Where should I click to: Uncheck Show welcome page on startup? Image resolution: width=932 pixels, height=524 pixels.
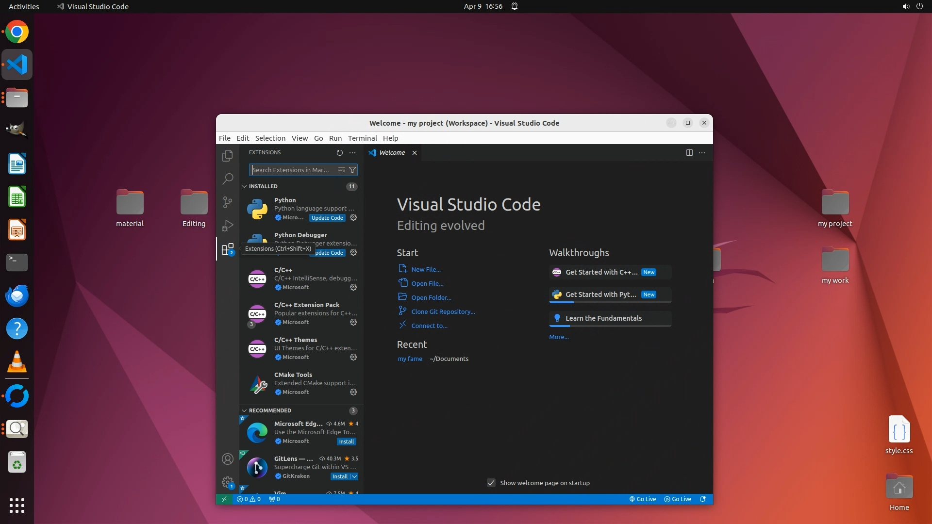coord(491,483)
